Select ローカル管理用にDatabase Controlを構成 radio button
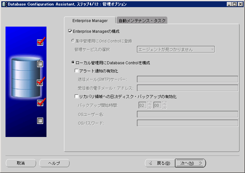245x173 pixels. (x=73, y=62)
